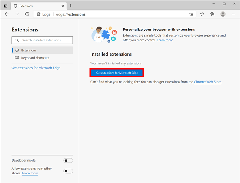Click the extensions illustration image
240x183 pixels.
coord(104,34)
